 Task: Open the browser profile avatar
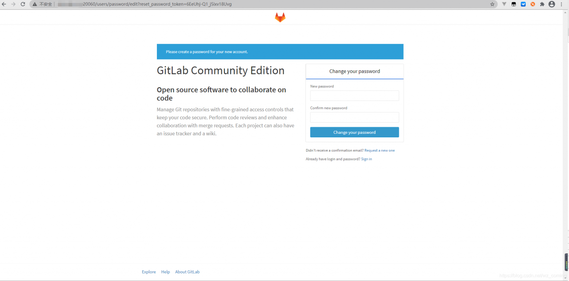552,4
